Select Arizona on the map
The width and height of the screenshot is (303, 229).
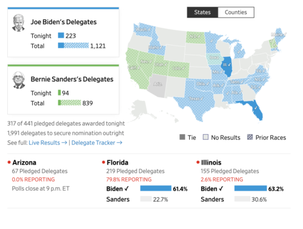158,86
